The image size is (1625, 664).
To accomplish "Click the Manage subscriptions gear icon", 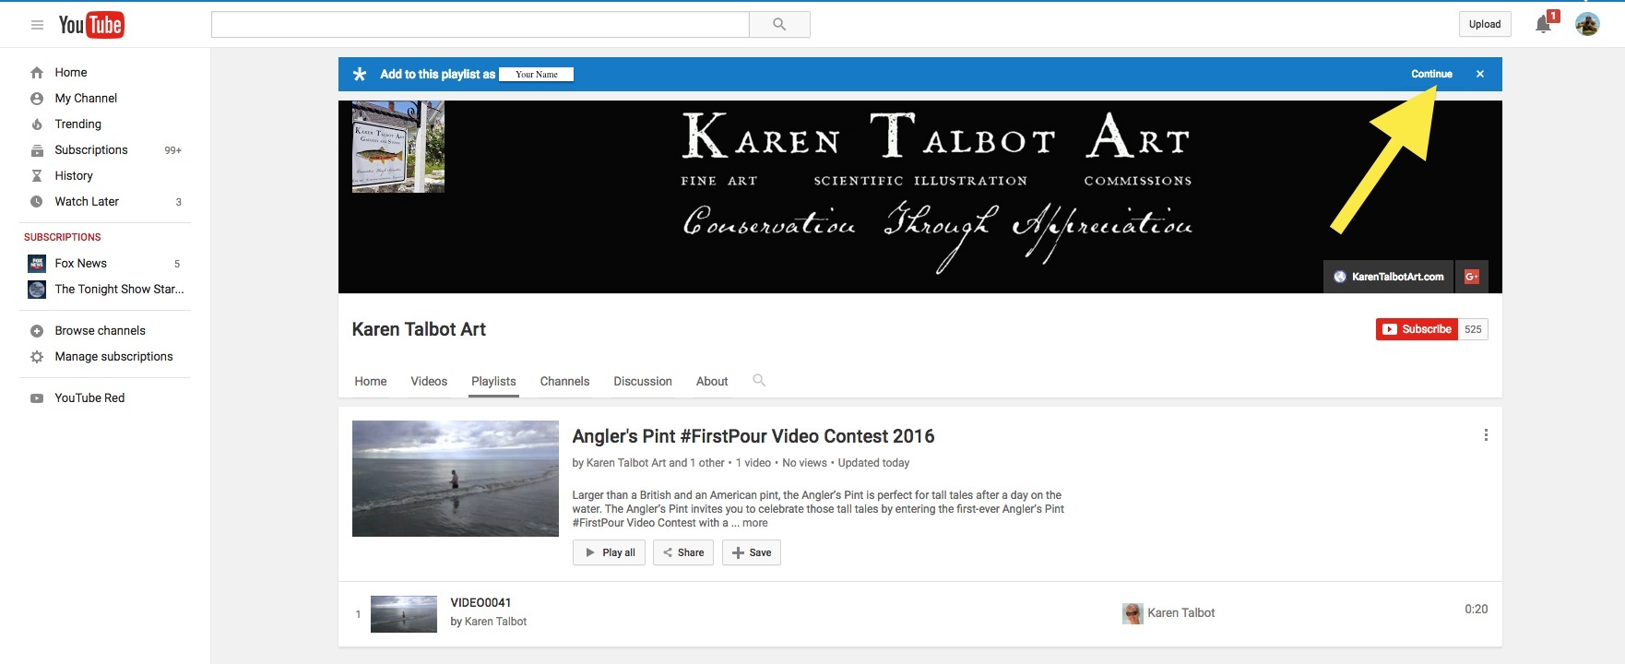I will pyautogui.click(x=37, y=357).
